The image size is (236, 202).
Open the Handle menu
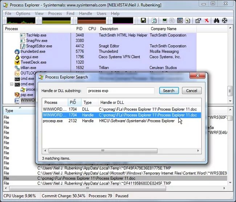click(85, 13)
